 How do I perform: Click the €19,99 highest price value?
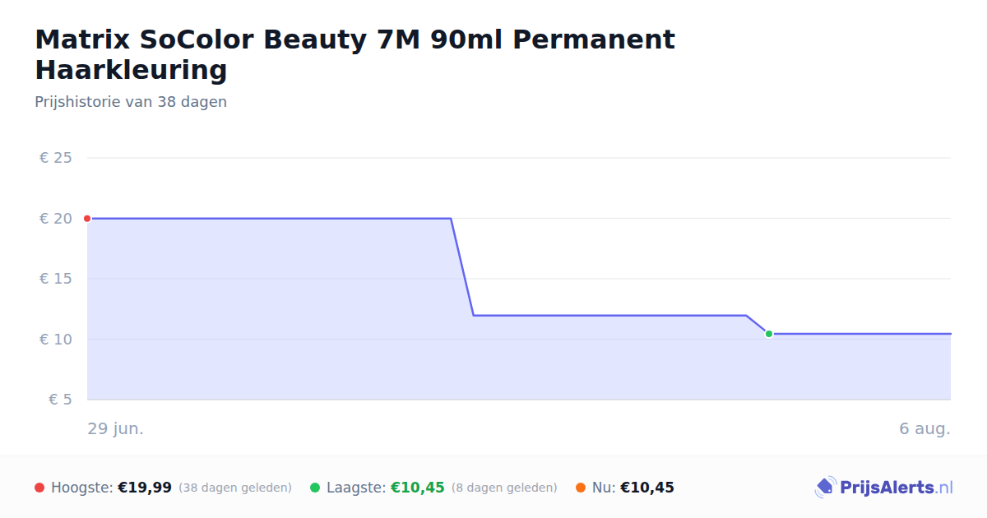pos(145,488)
